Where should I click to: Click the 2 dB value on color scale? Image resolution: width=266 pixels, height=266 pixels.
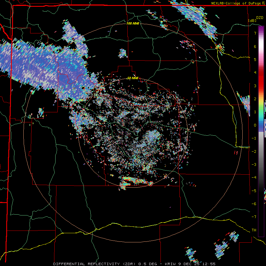tap(255, 99)
